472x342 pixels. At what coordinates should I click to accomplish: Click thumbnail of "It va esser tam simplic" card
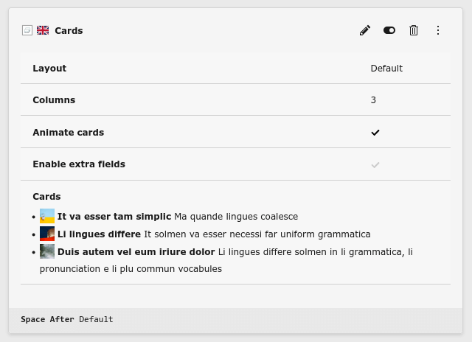pos(47,217)
